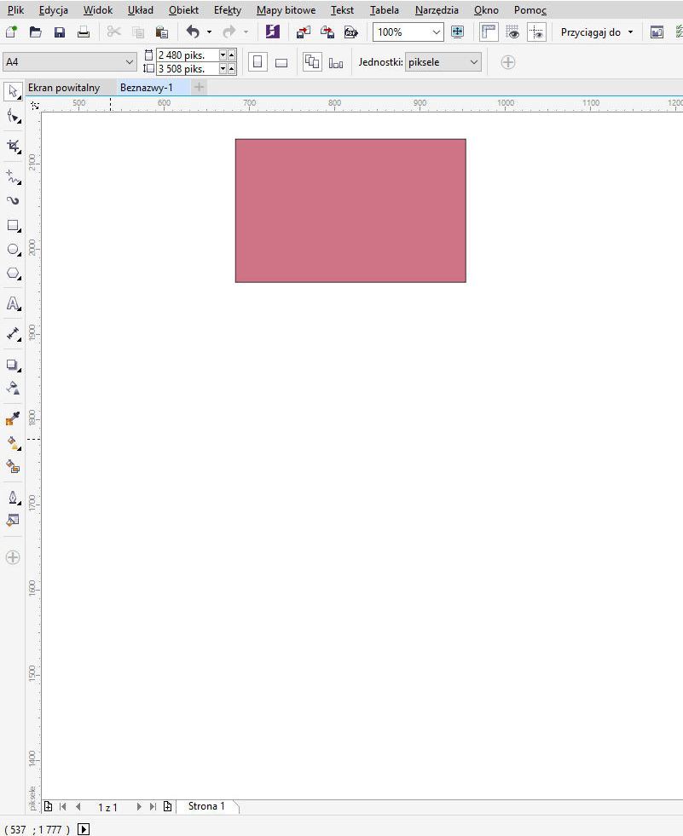Click the Print icon

84,32
